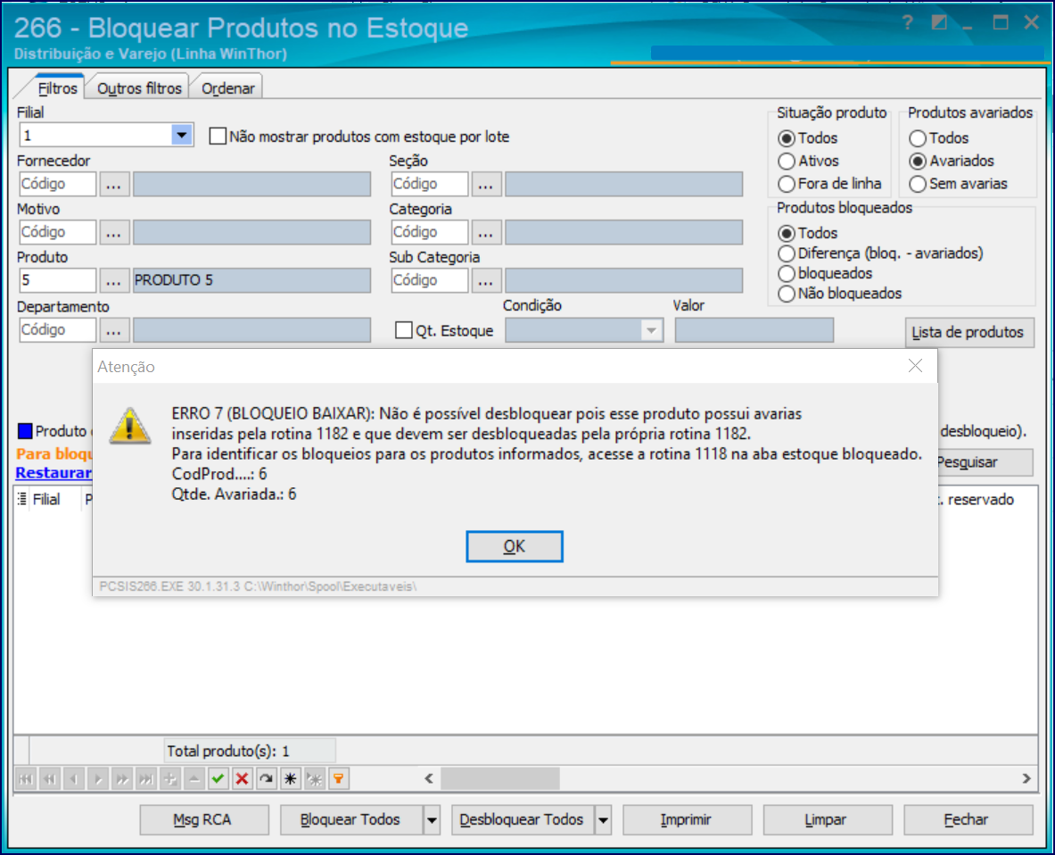Open Sub Categoria lookup button
This screenshot has width=1055, height=855.
[486, 280]
